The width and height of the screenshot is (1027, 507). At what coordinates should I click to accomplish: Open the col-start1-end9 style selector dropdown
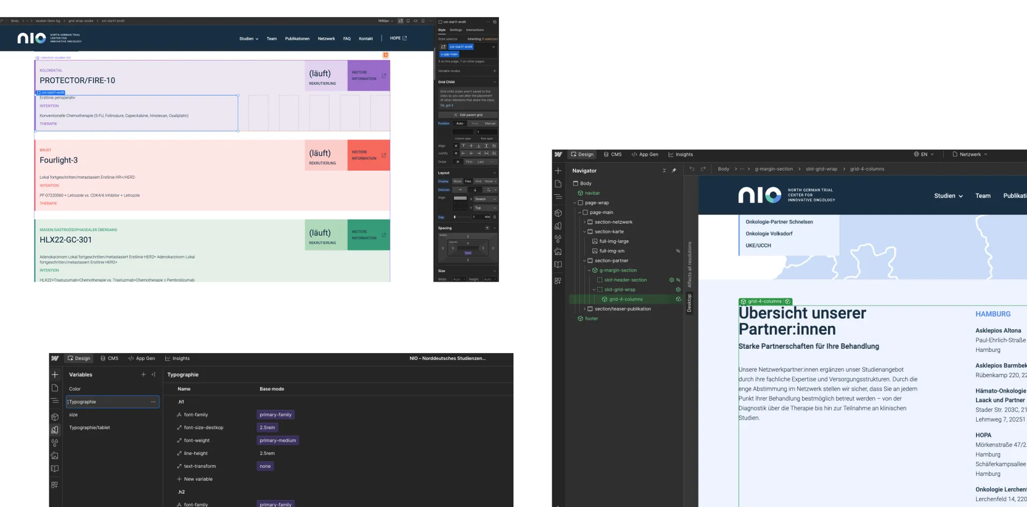tap(494, 47)
